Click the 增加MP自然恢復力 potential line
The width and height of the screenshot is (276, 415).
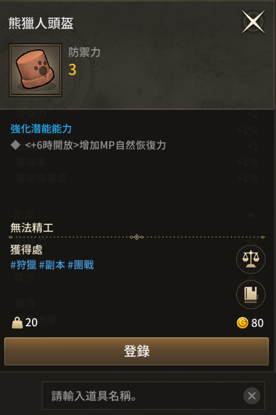point(95,145)
